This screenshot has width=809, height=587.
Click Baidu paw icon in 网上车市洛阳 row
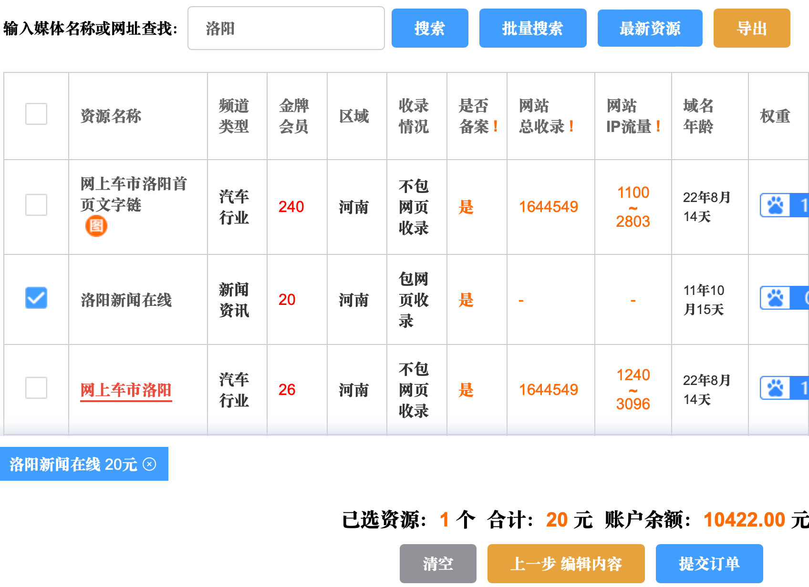click(x=775, y=388)
